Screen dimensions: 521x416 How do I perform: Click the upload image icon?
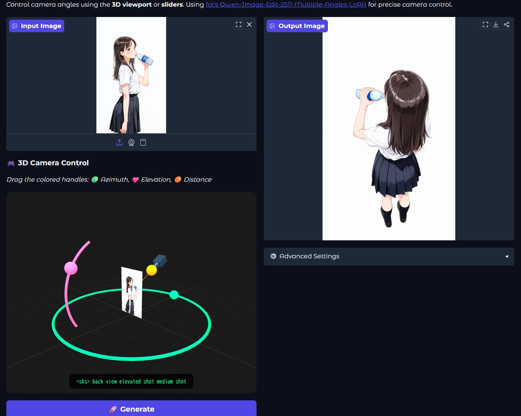119,142
